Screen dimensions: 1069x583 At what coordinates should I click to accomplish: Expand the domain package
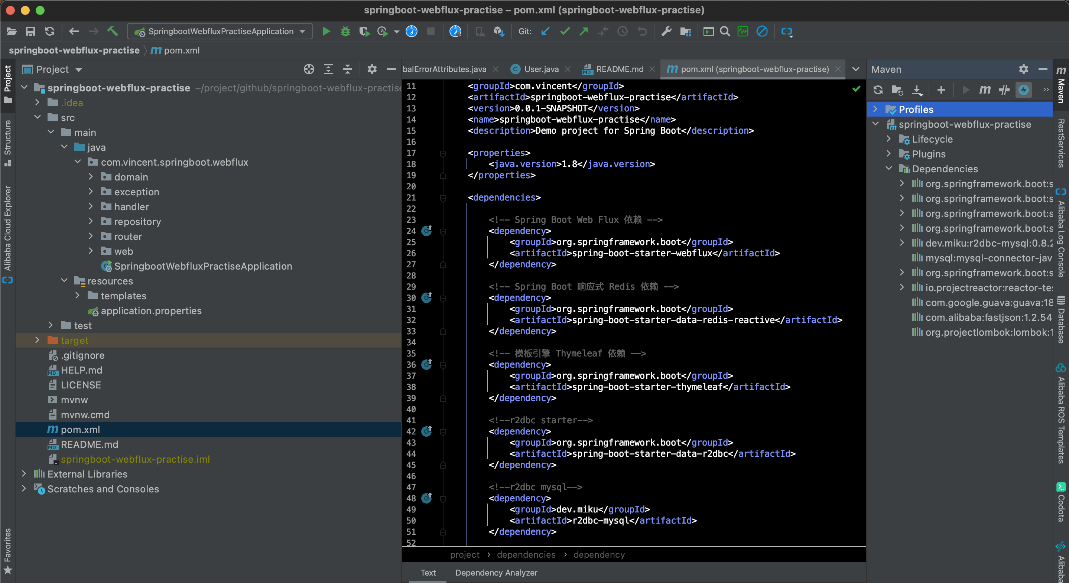coord(91,177)
